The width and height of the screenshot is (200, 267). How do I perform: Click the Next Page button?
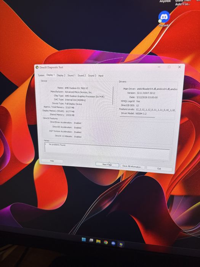coord(107,164)
